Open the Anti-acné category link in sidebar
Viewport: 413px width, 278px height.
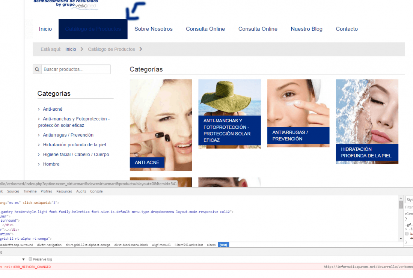pos(53,109)
